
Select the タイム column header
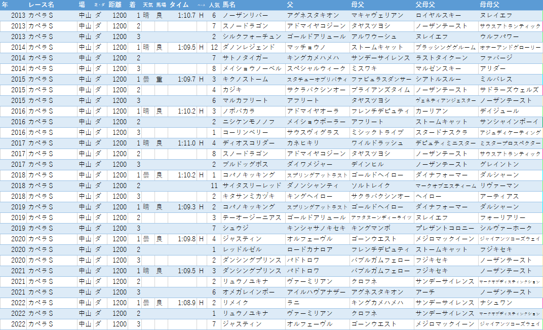tap(179, 5)
